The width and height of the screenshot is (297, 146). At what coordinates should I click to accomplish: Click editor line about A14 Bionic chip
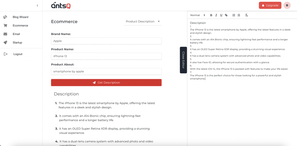coord(239,41)
